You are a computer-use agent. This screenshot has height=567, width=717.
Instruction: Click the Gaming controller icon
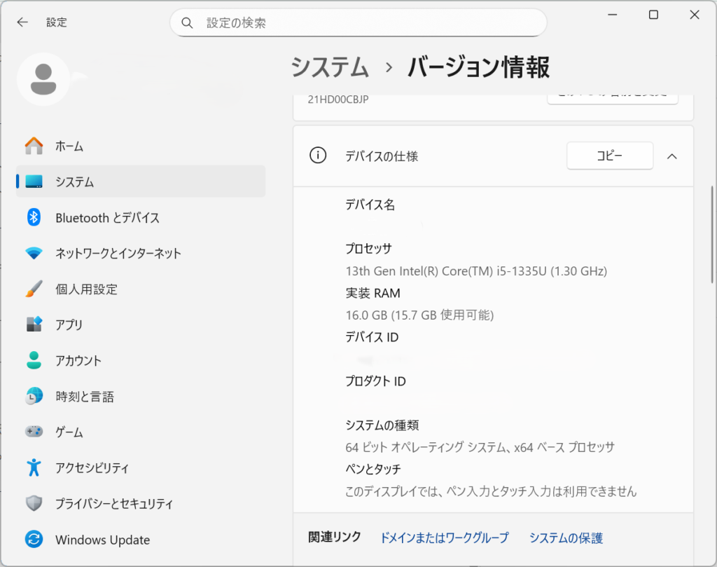coord(34,432)
